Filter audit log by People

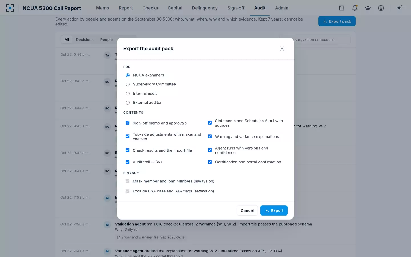click(106, 40)
